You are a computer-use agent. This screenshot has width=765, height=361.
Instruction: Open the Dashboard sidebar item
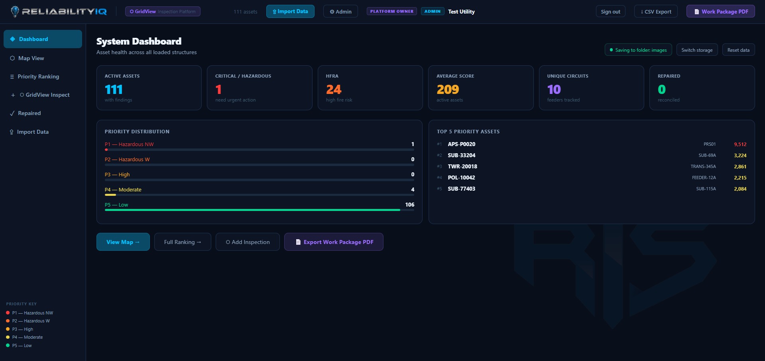click(43, 39)
